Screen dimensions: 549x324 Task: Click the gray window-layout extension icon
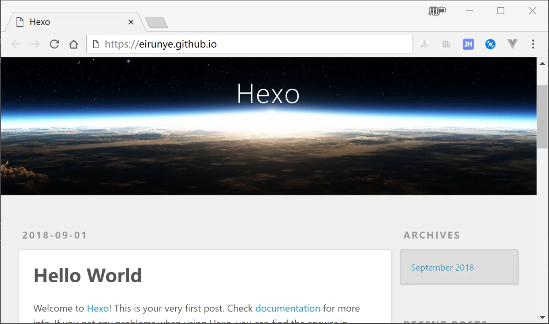[446, 44]
